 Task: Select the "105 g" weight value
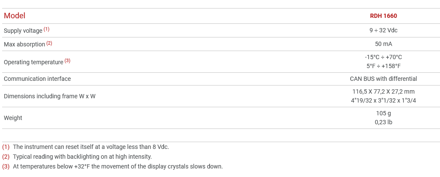click(383, 113)
